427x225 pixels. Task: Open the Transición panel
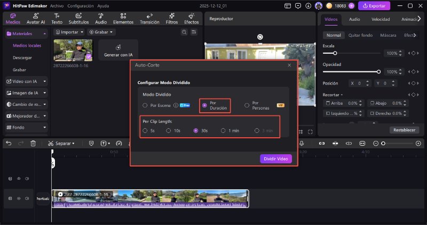[x=149, y=19]
